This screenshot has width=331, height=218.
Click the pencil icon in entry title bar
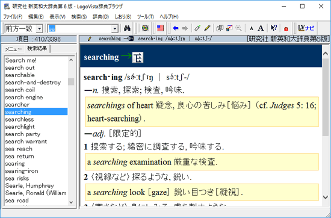[x=90, y=39]
